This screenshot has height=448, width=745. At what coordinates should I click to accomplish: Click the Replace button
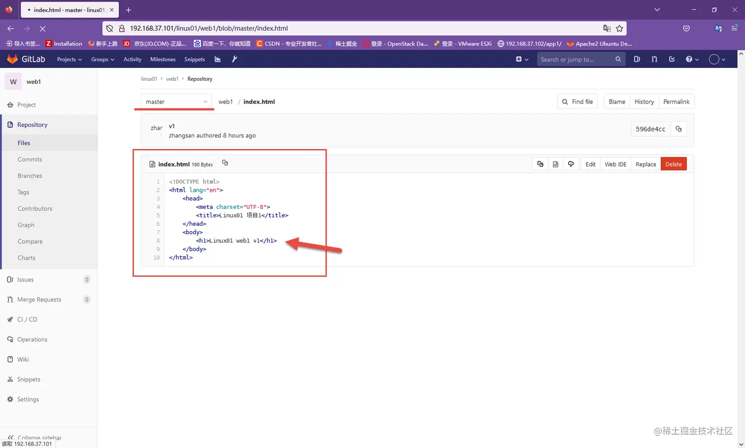click(x=645, y=164)
